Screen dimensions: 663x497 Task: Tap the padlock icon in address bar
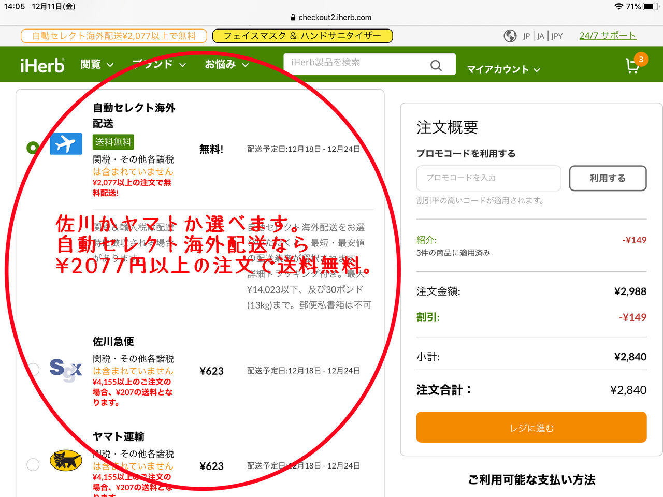(293, 17)
